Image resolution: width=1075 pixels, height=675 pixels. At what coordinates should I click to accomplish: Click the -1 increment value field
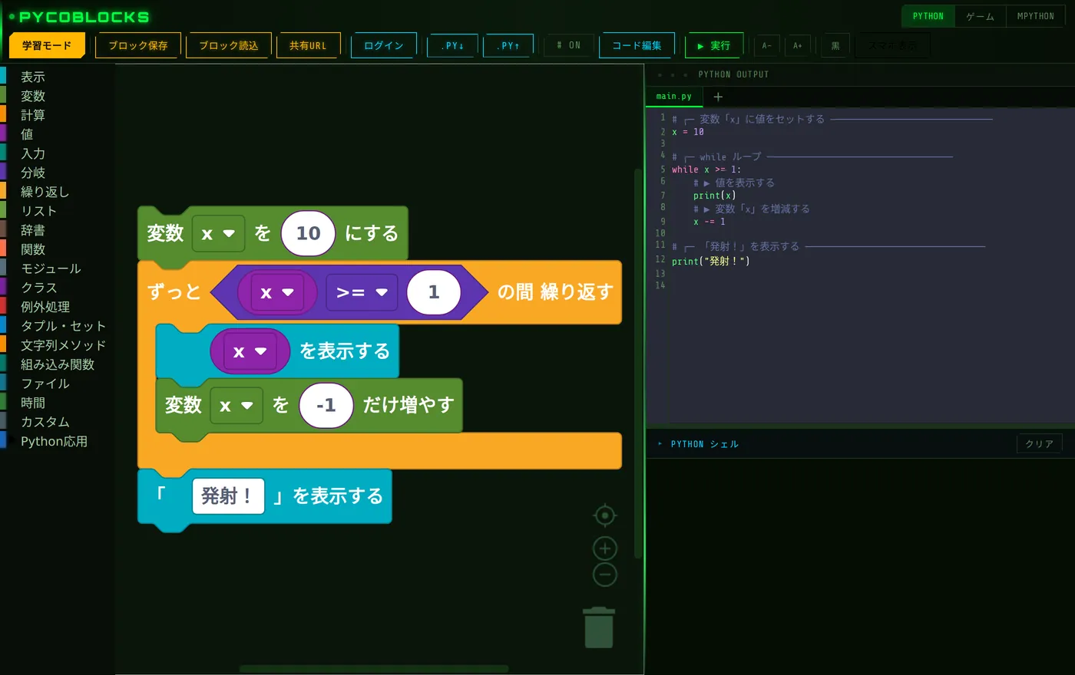pos(326,405)
